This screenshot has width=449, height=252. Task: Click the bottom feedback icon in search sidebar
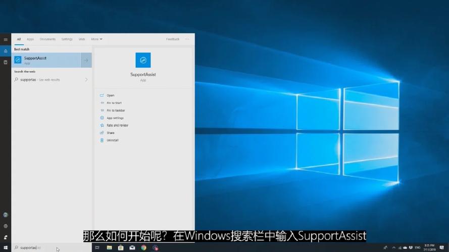click(6, 237)
